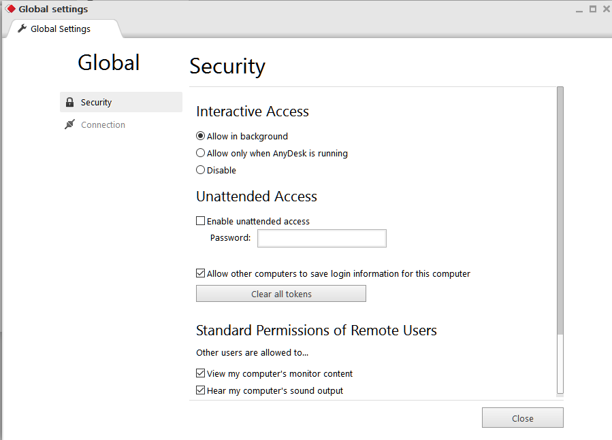Go to Security section in sidebar
Image resolution: width=612 pixels, height=440 pixels.
coord(121,102)
